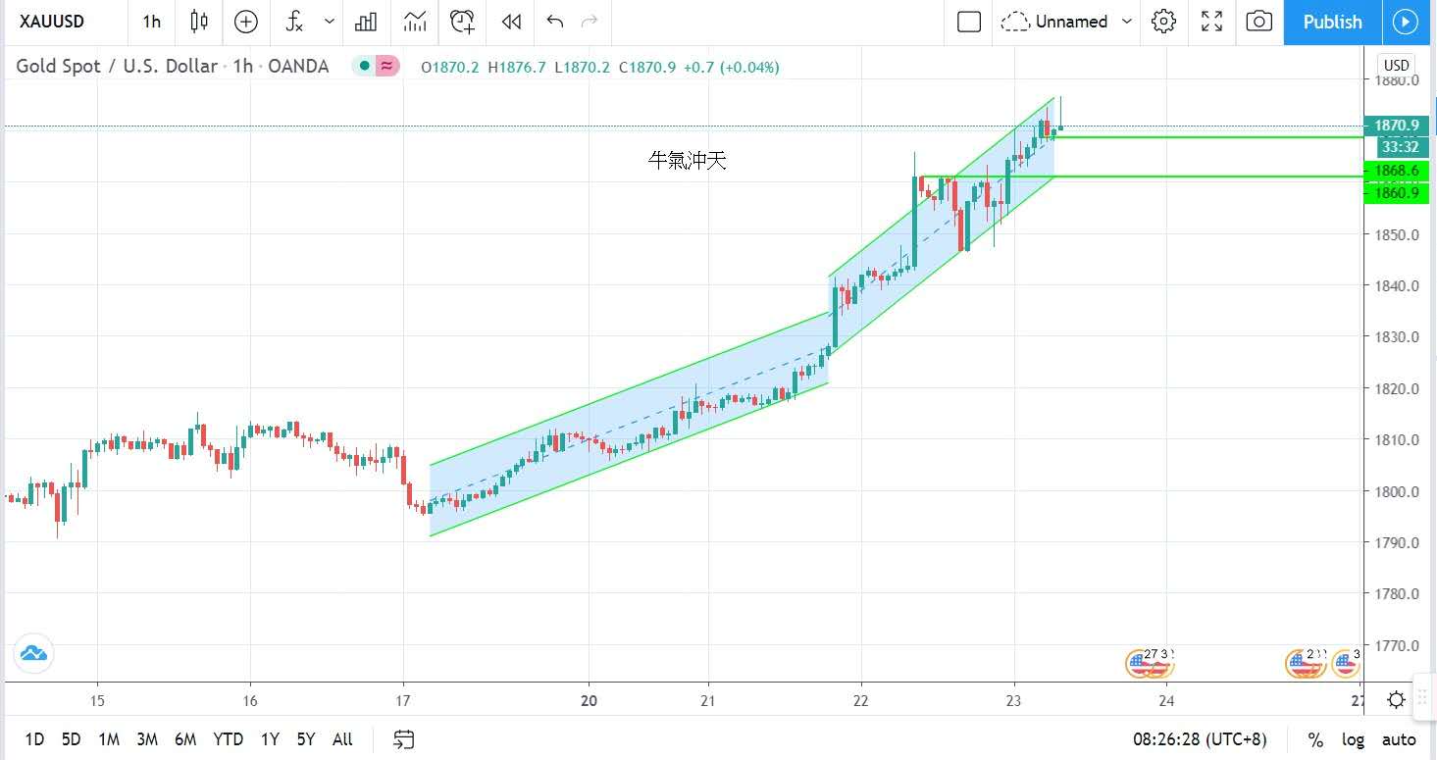Expand the dropdown arrow beside the fx indicators

329,22
